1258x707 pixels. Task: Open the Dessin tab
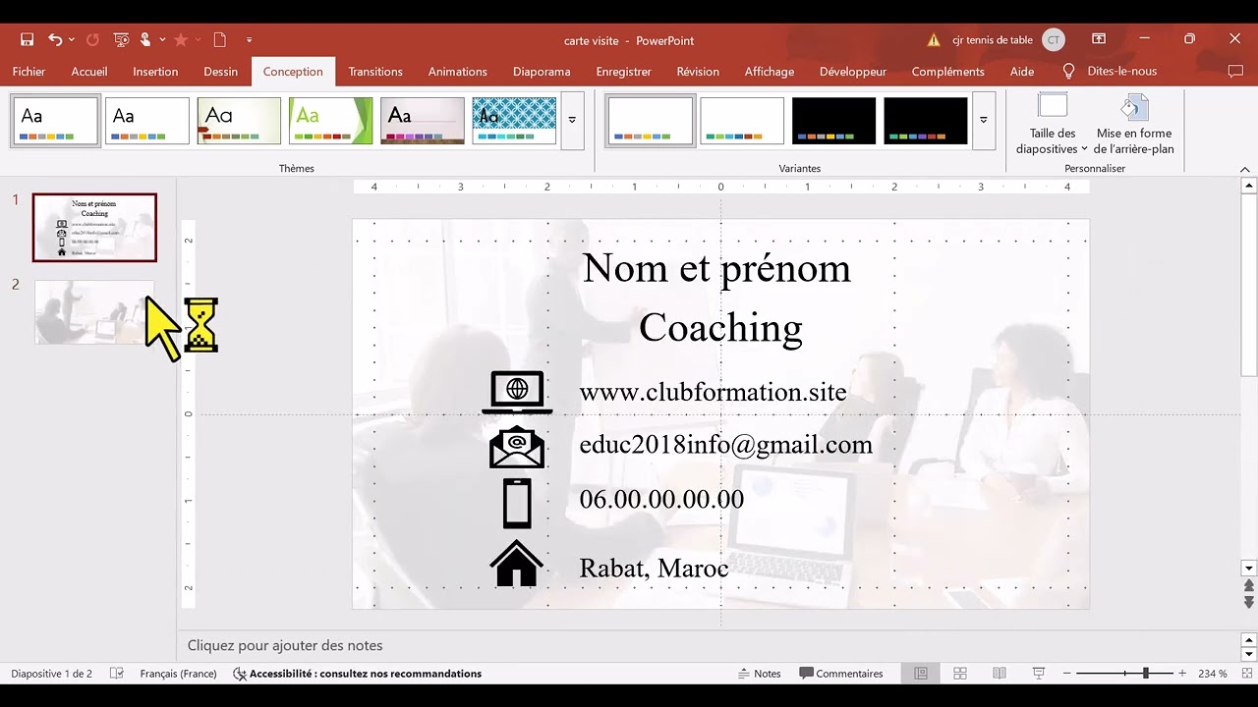pyautogui.click(x=221, y=71)
